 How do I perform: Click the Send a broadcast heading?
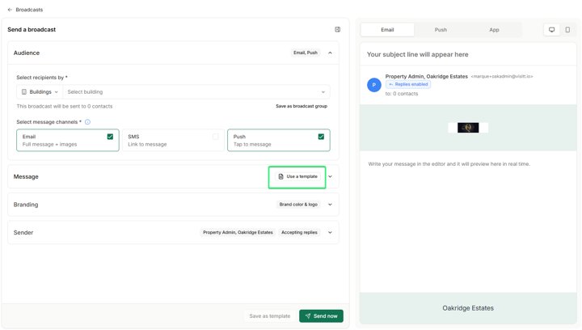32,30
